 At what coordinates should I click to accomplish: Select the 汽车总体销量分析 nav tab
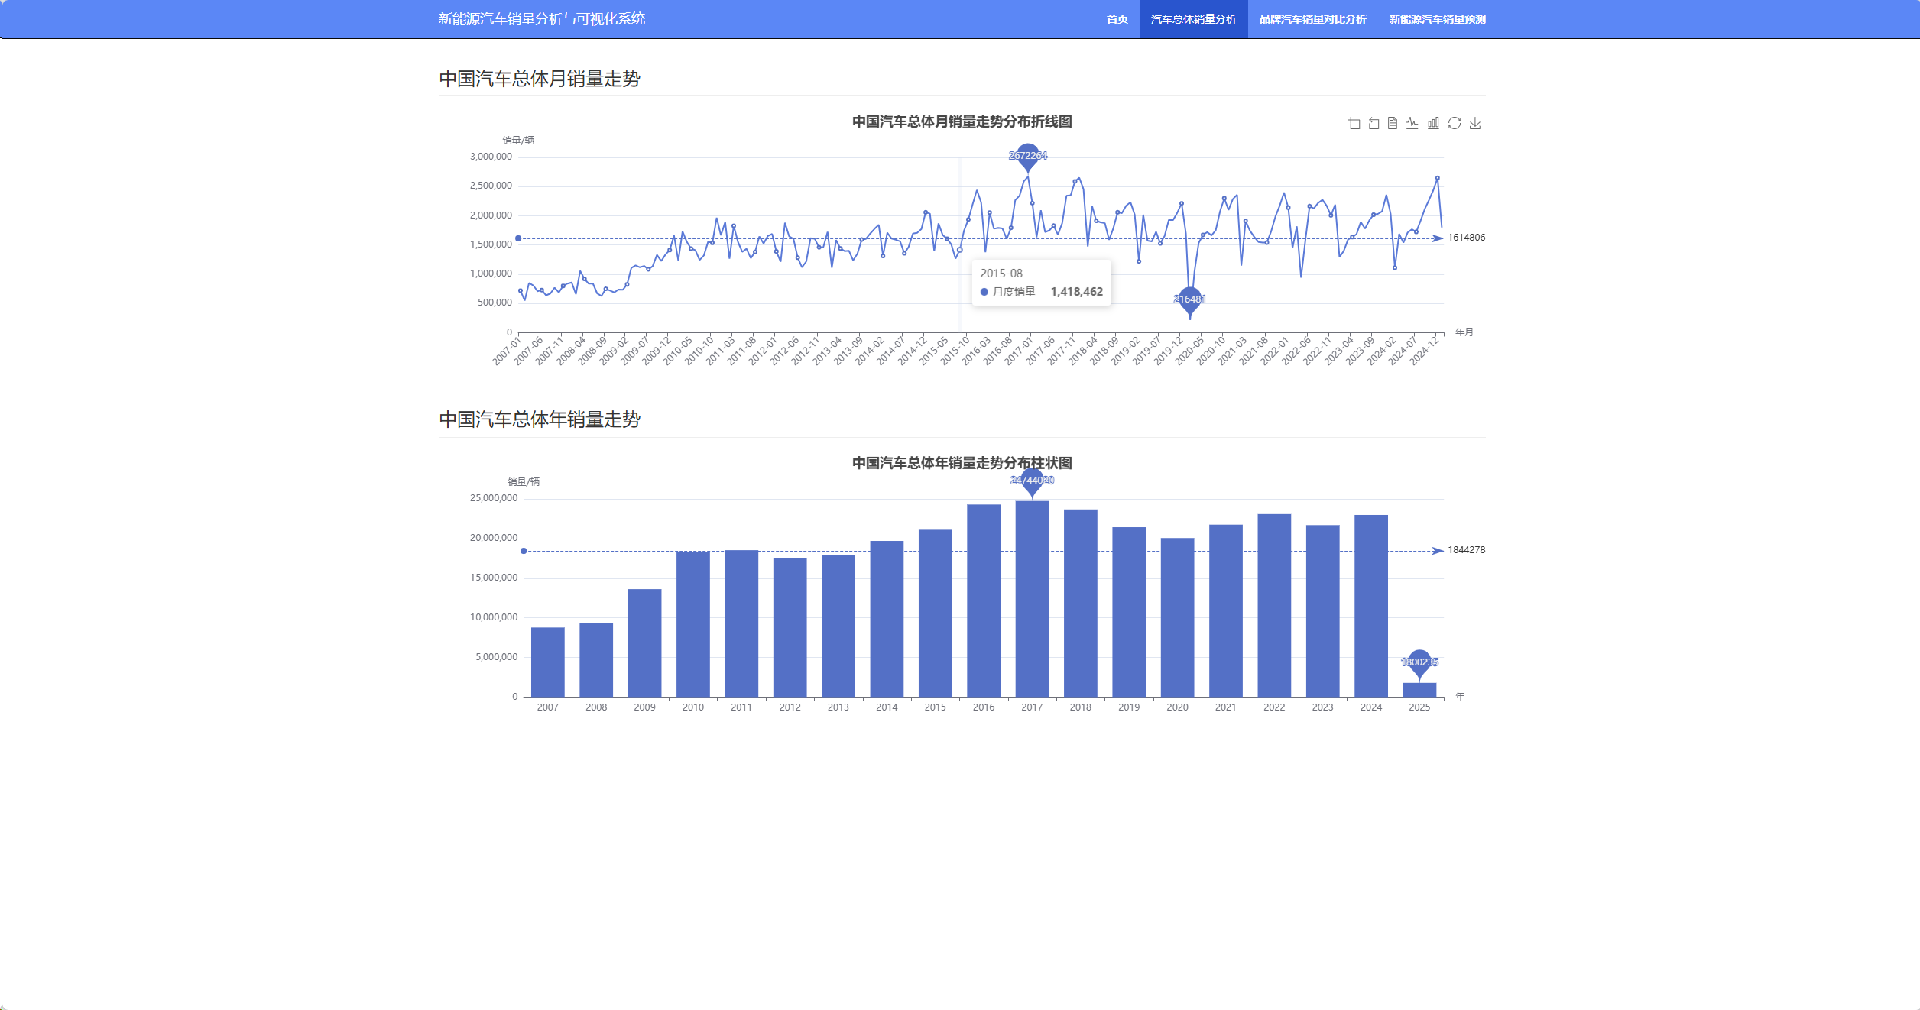click(x=1193, y=19)
